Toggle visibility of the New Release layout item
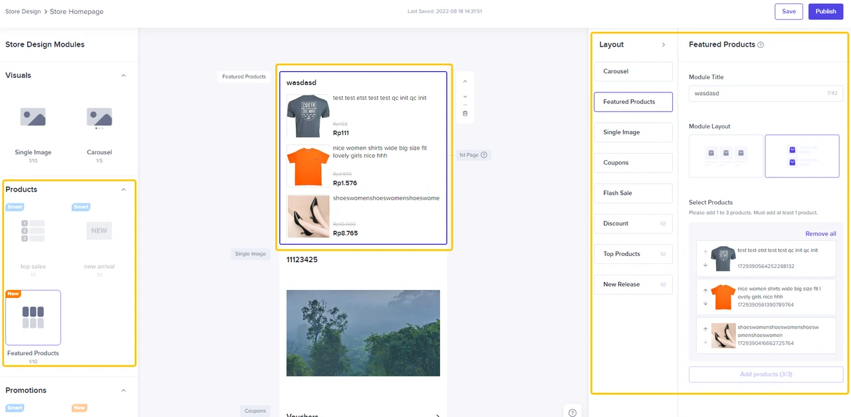 pyautogui.click(x=663, y=285)
